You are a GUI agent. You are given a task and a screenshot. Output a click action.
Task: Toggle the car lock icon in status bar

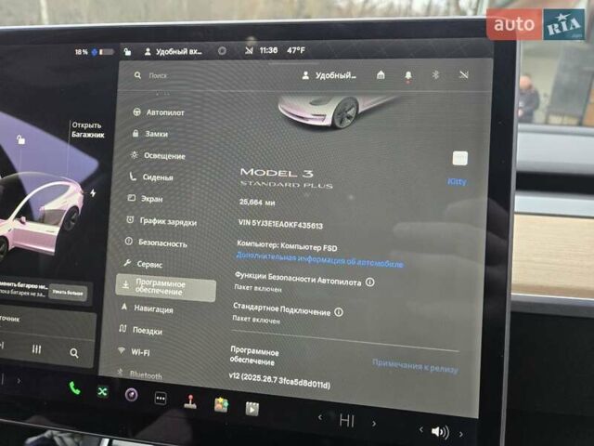pos(125,51)
